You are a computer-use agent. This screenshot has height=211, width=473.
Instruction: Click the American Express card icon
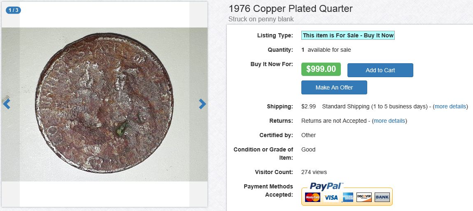347,197
